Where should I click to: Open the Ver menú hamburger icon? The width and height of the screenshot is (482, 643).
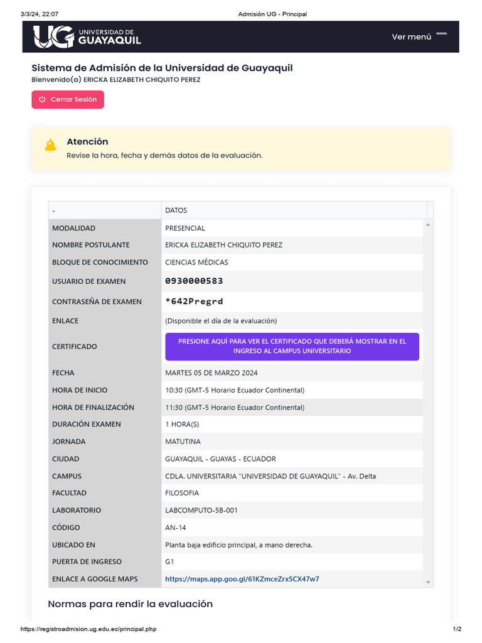click(442, 33)
